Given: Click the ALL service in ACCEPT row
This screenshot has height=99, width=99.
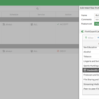Looking at the screenshot, I should click(36, 24).
